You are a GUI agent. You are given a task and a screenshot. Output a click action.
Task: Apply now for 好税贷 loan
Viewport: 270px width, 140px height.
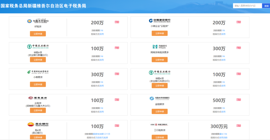(38, 34)
